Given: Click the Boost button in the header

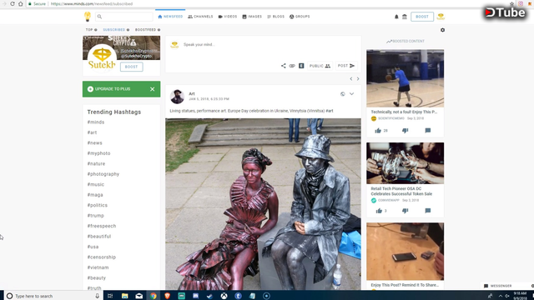Looking at the screenshot, I should coord(422,17).
